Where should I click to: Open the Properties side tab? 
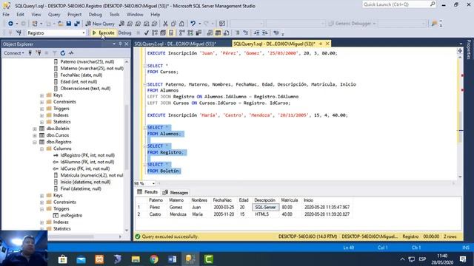469,50
